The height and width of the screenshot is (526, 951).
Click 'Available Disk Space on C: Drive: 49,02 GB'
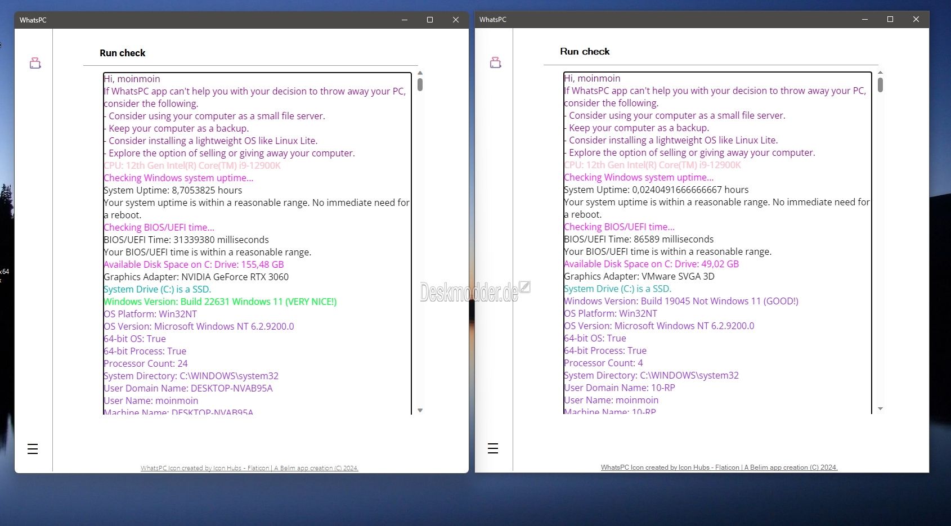pos(651,264)
